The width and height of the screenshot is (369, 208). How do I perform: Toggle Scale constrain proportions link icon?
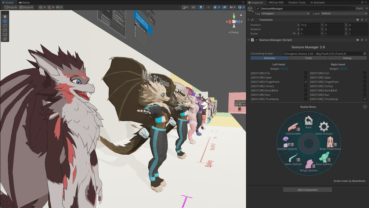coord(294,33)
